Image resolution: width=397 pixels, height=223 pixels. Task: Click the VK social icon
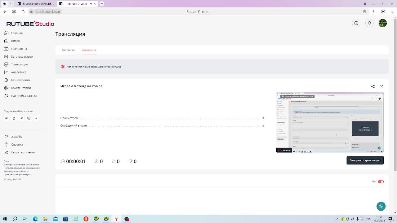(6, 118)
